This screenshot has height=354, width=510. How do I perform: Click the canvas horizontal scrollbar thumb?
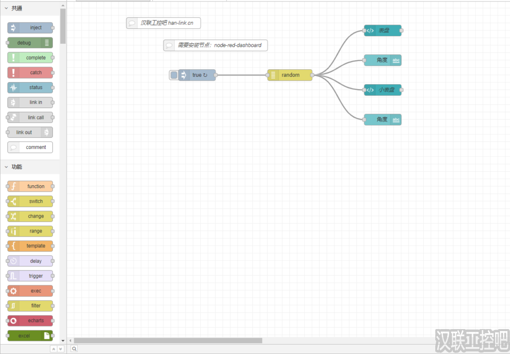pyautogui.click(x=168, y=341)
